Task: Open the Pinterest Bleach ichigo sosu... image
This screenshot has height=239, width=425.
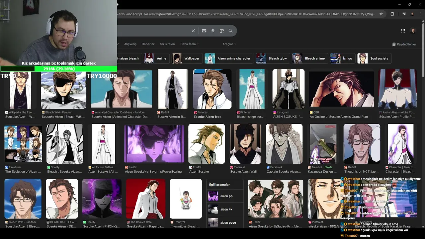Action: (x=252, y=89)
